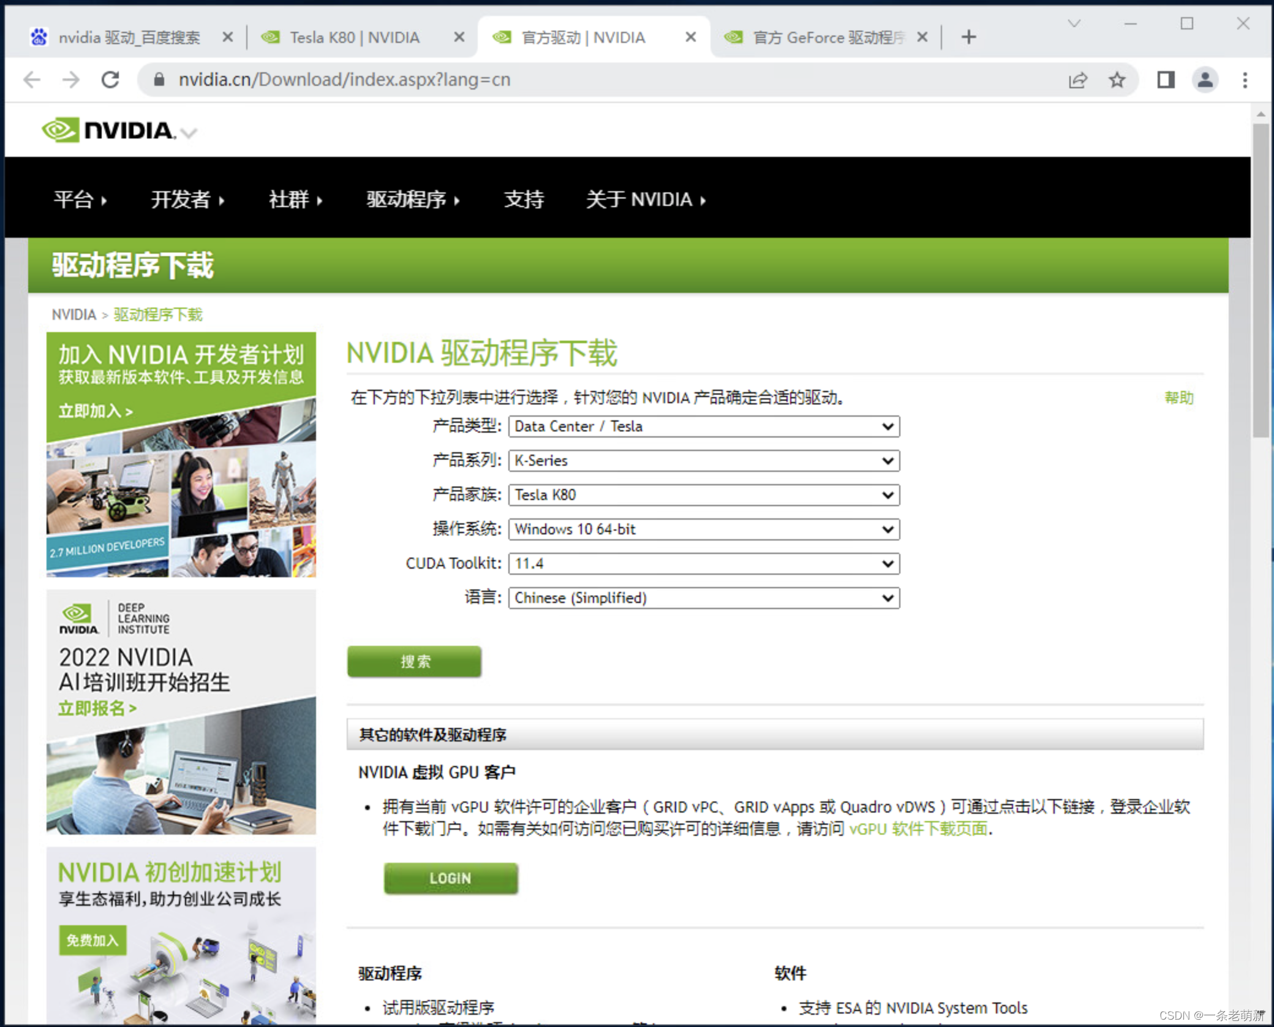Switch to the 官方 GeForce 驱动程序 tab
Screen dimensions: 1274x1027
(821, 37)
